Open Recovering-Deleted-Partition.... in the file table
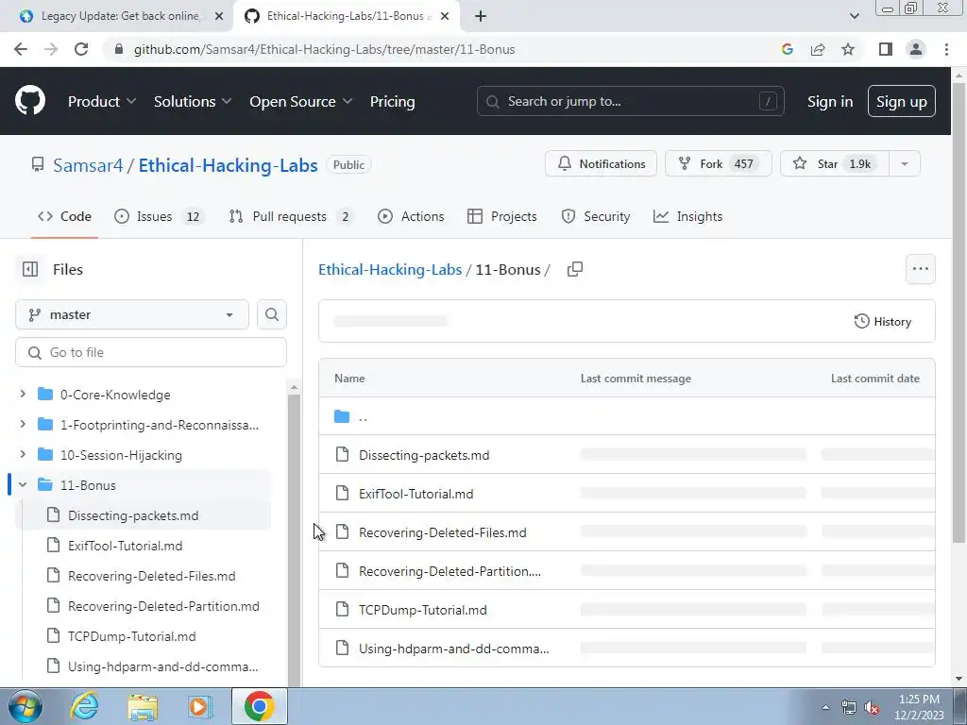The height and width of the screenshot is (725, 967). pyautogui.click(x=450, y=571)
